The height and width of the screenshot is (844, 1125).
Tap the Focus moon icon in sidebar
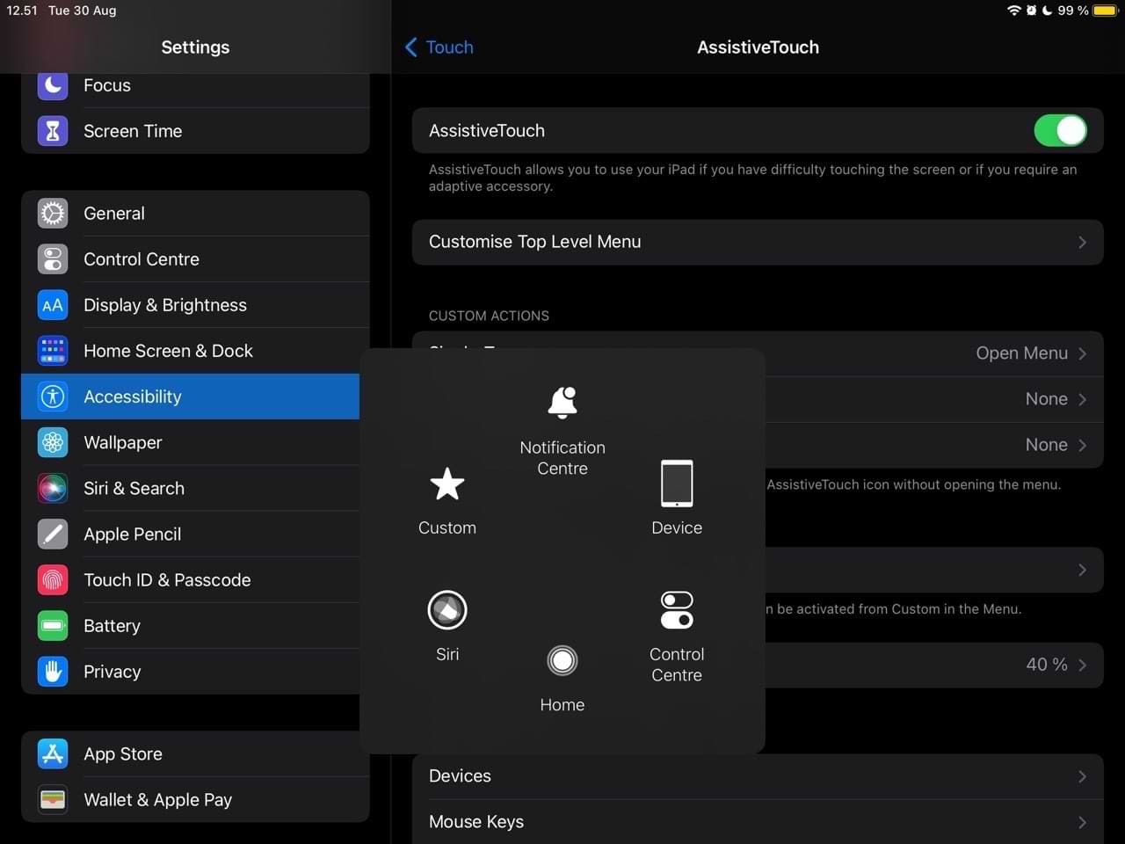coord(53,85)
